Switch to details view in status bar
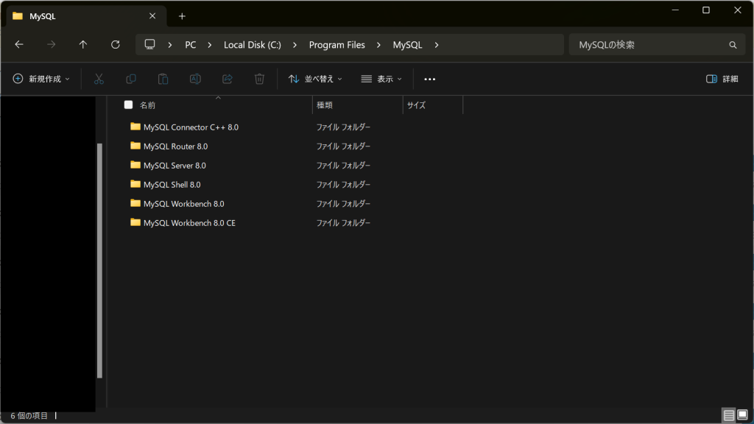Screen dimensions: 754x424 tap(728, 415)
